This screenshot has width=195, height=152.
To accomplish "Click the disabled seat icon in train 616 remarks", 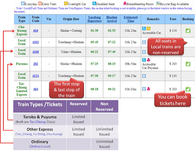I will point(144,28).
